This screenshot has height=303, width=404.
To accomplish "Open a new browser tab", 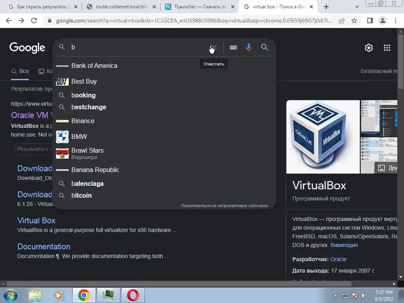I will coord(326,7).
